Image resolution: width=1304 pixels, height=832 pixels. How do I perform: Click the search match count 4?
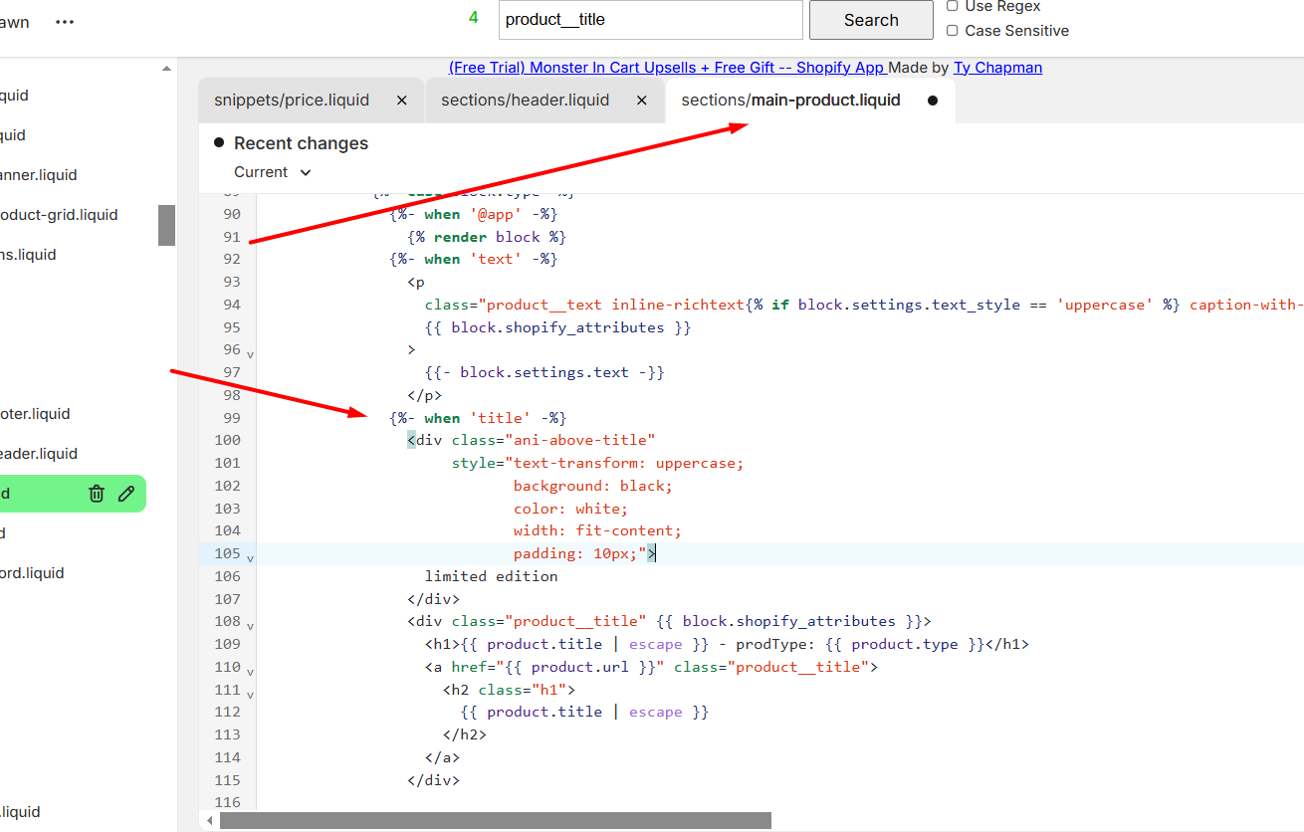point(474,17)
